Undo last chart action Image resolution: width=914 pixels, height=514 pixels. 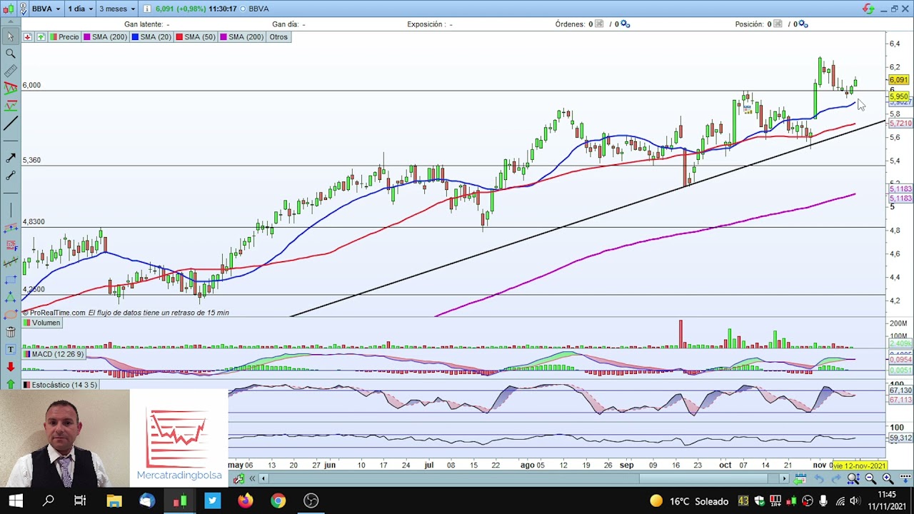click(819, 479)
